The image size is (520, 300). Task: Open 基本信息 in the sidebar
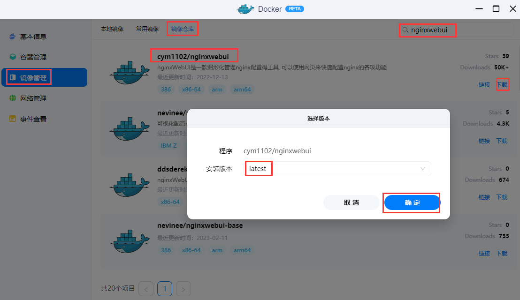tap(45, 37)
